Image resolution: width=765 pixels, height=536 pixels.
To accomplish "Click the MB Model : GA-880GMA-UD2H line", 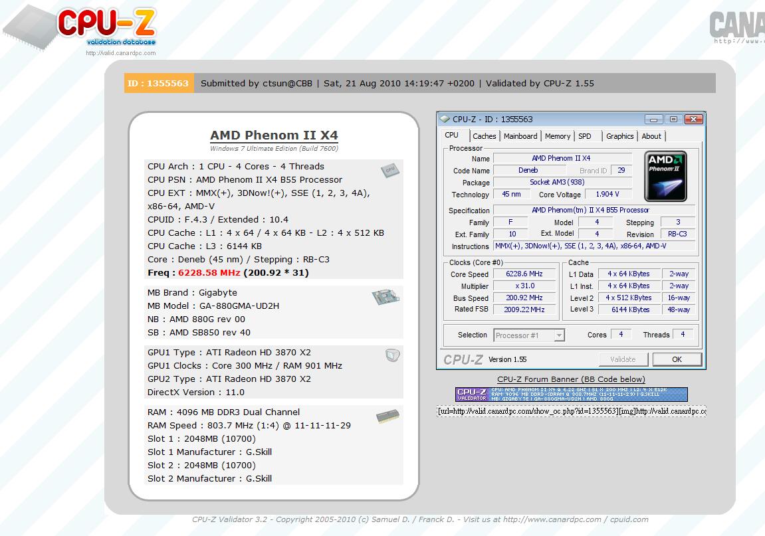I will 213,306.
